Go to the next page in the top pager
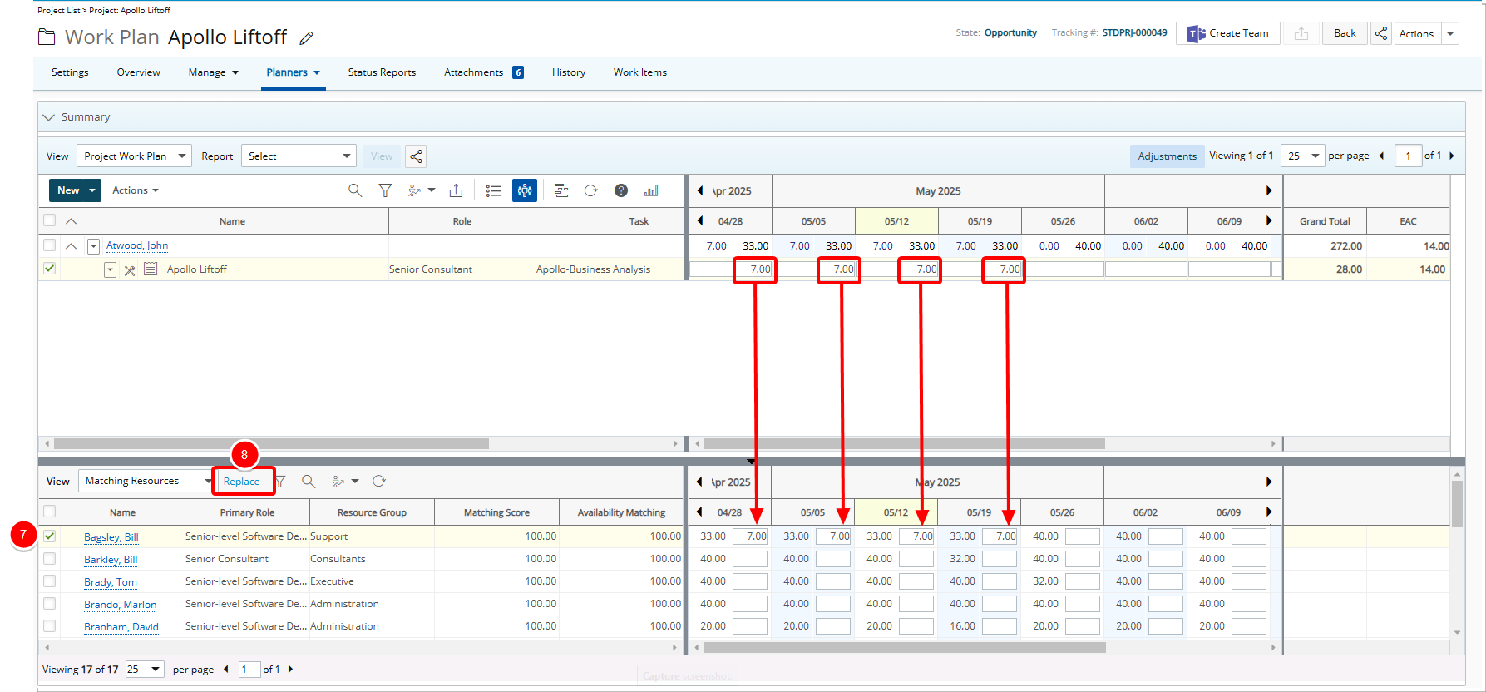 pos(1452,156)
